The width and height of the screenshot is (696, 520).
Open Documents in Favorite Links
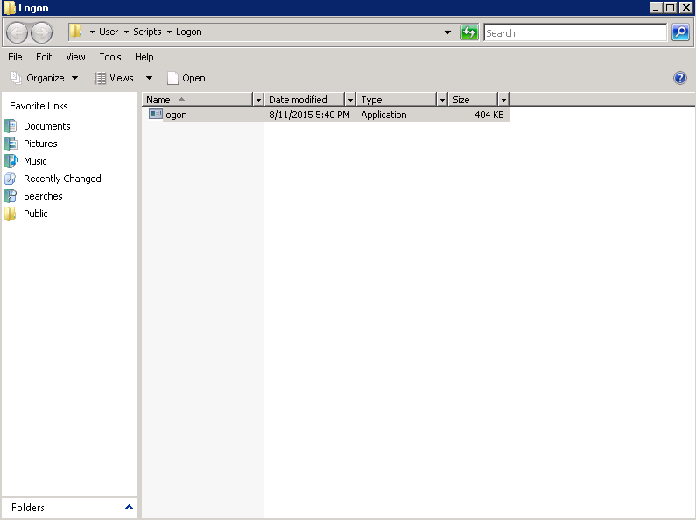pyautogui.click(x=46, y=126)
